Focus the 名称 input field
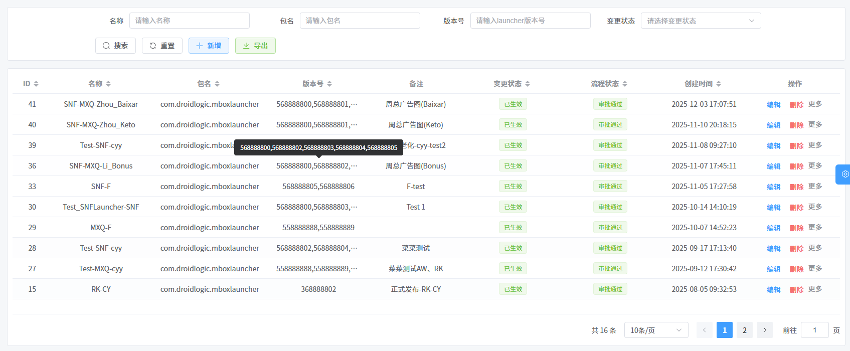This screenshot has width=850, height=351. [190, 21]
